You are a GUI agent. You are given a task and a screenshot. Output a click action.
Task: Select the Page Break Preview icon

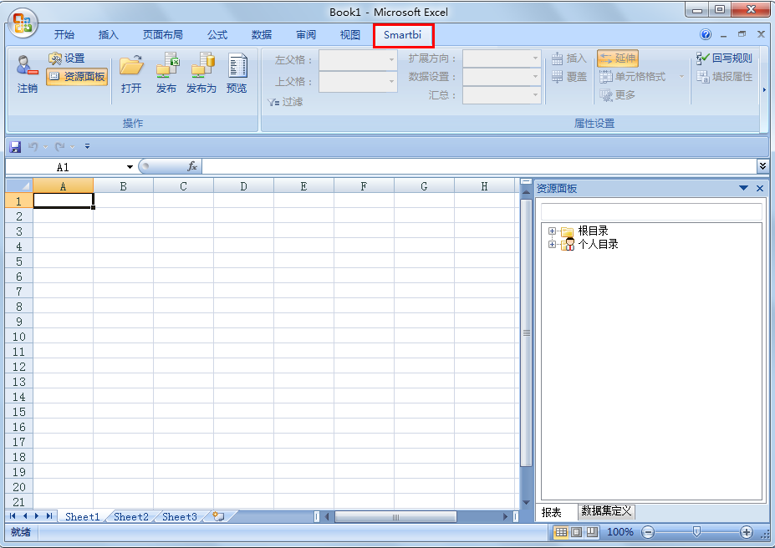pos(592,532)
